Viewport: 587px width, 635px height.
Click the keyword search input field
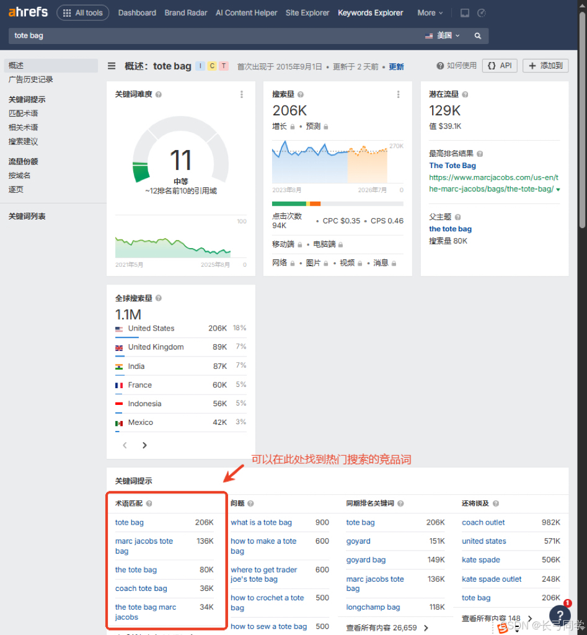click(214, 35)
